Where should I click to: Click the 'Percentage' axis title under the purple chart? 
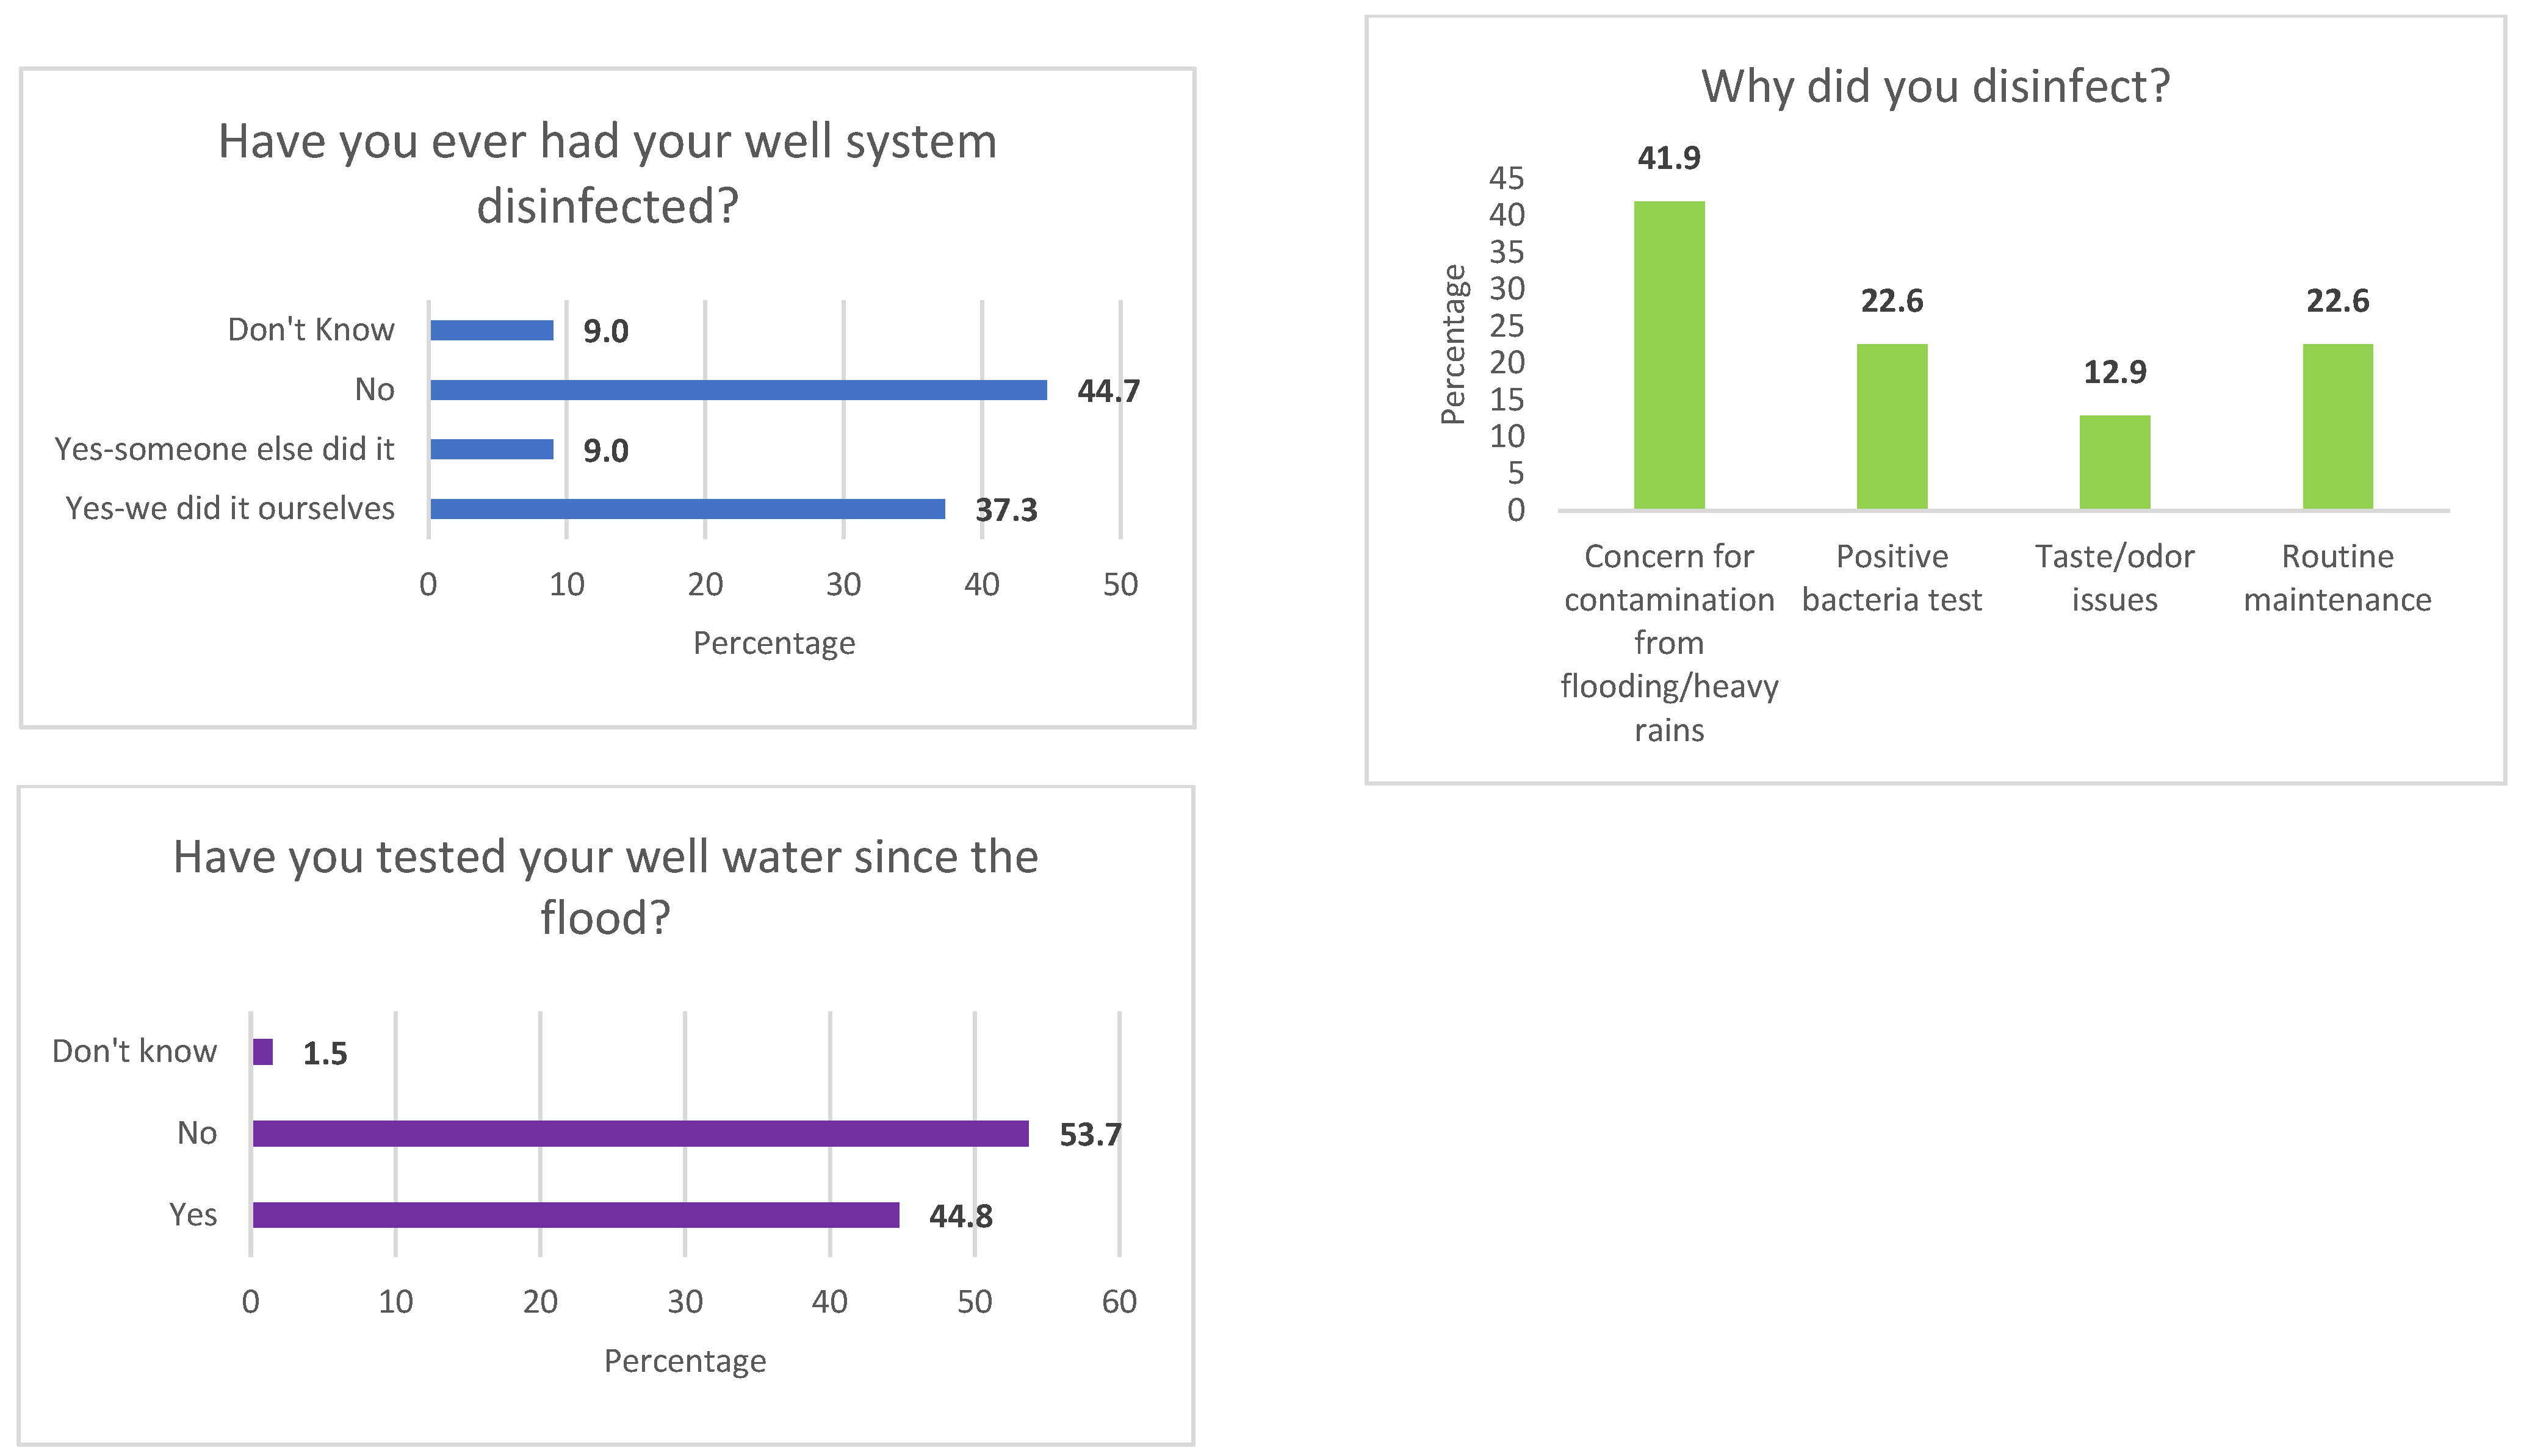684,1361
